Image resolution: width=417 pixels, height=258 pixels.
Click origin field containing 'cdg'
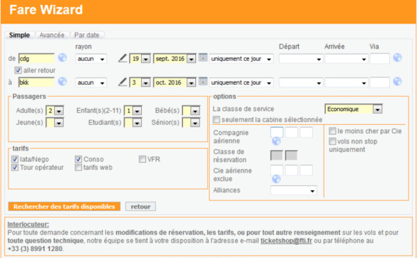point(36,58)
